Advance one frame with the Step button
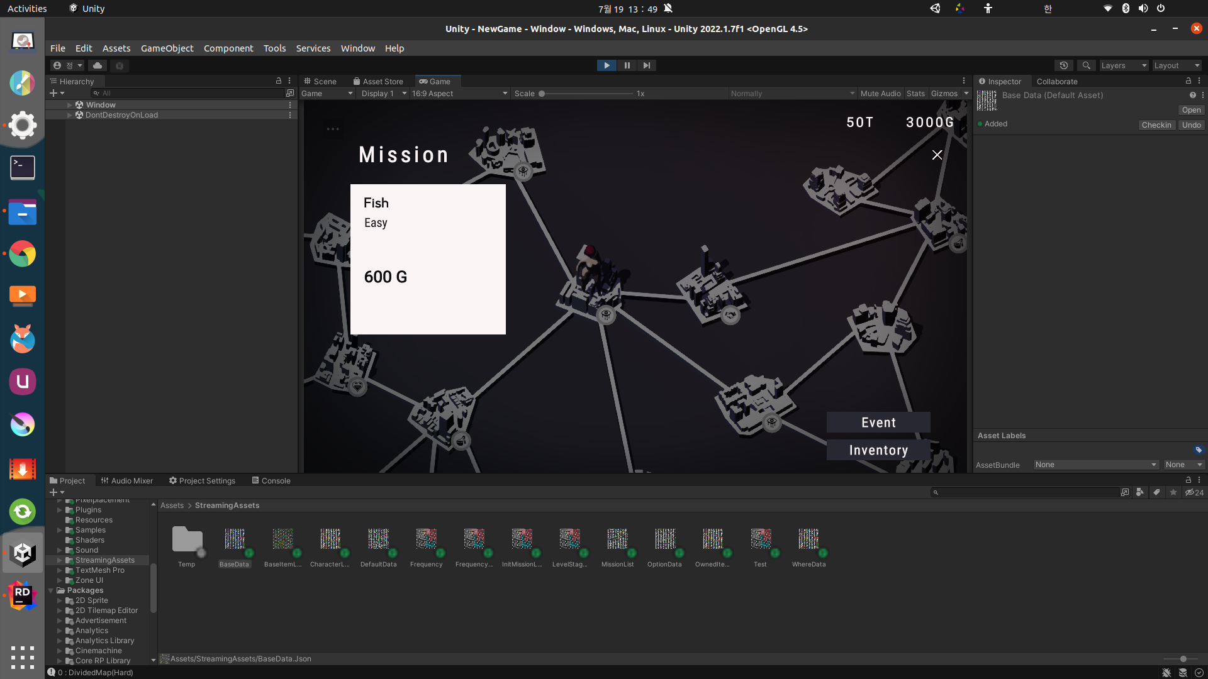 pyautogui.click(x=647, y=65)
